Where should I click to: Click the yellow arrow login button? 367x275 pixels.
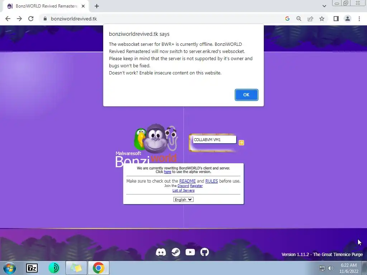241,143
